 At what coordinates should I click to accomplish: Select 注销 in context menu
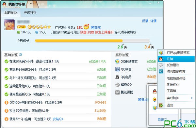point(176,59)
